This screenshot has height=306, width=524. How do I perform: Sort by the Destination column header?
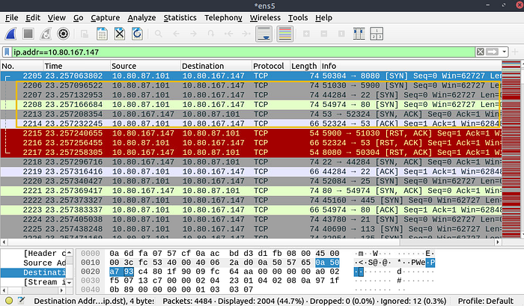[216, 66]
